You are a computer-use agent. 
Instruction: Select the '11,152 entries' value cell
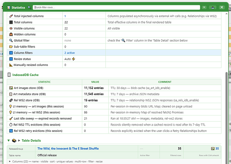(x=95, y=88)
